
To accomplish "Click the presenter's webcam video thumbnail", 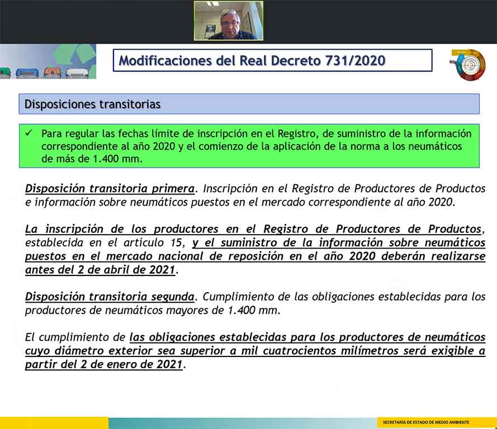I will [x=229, y=21].
